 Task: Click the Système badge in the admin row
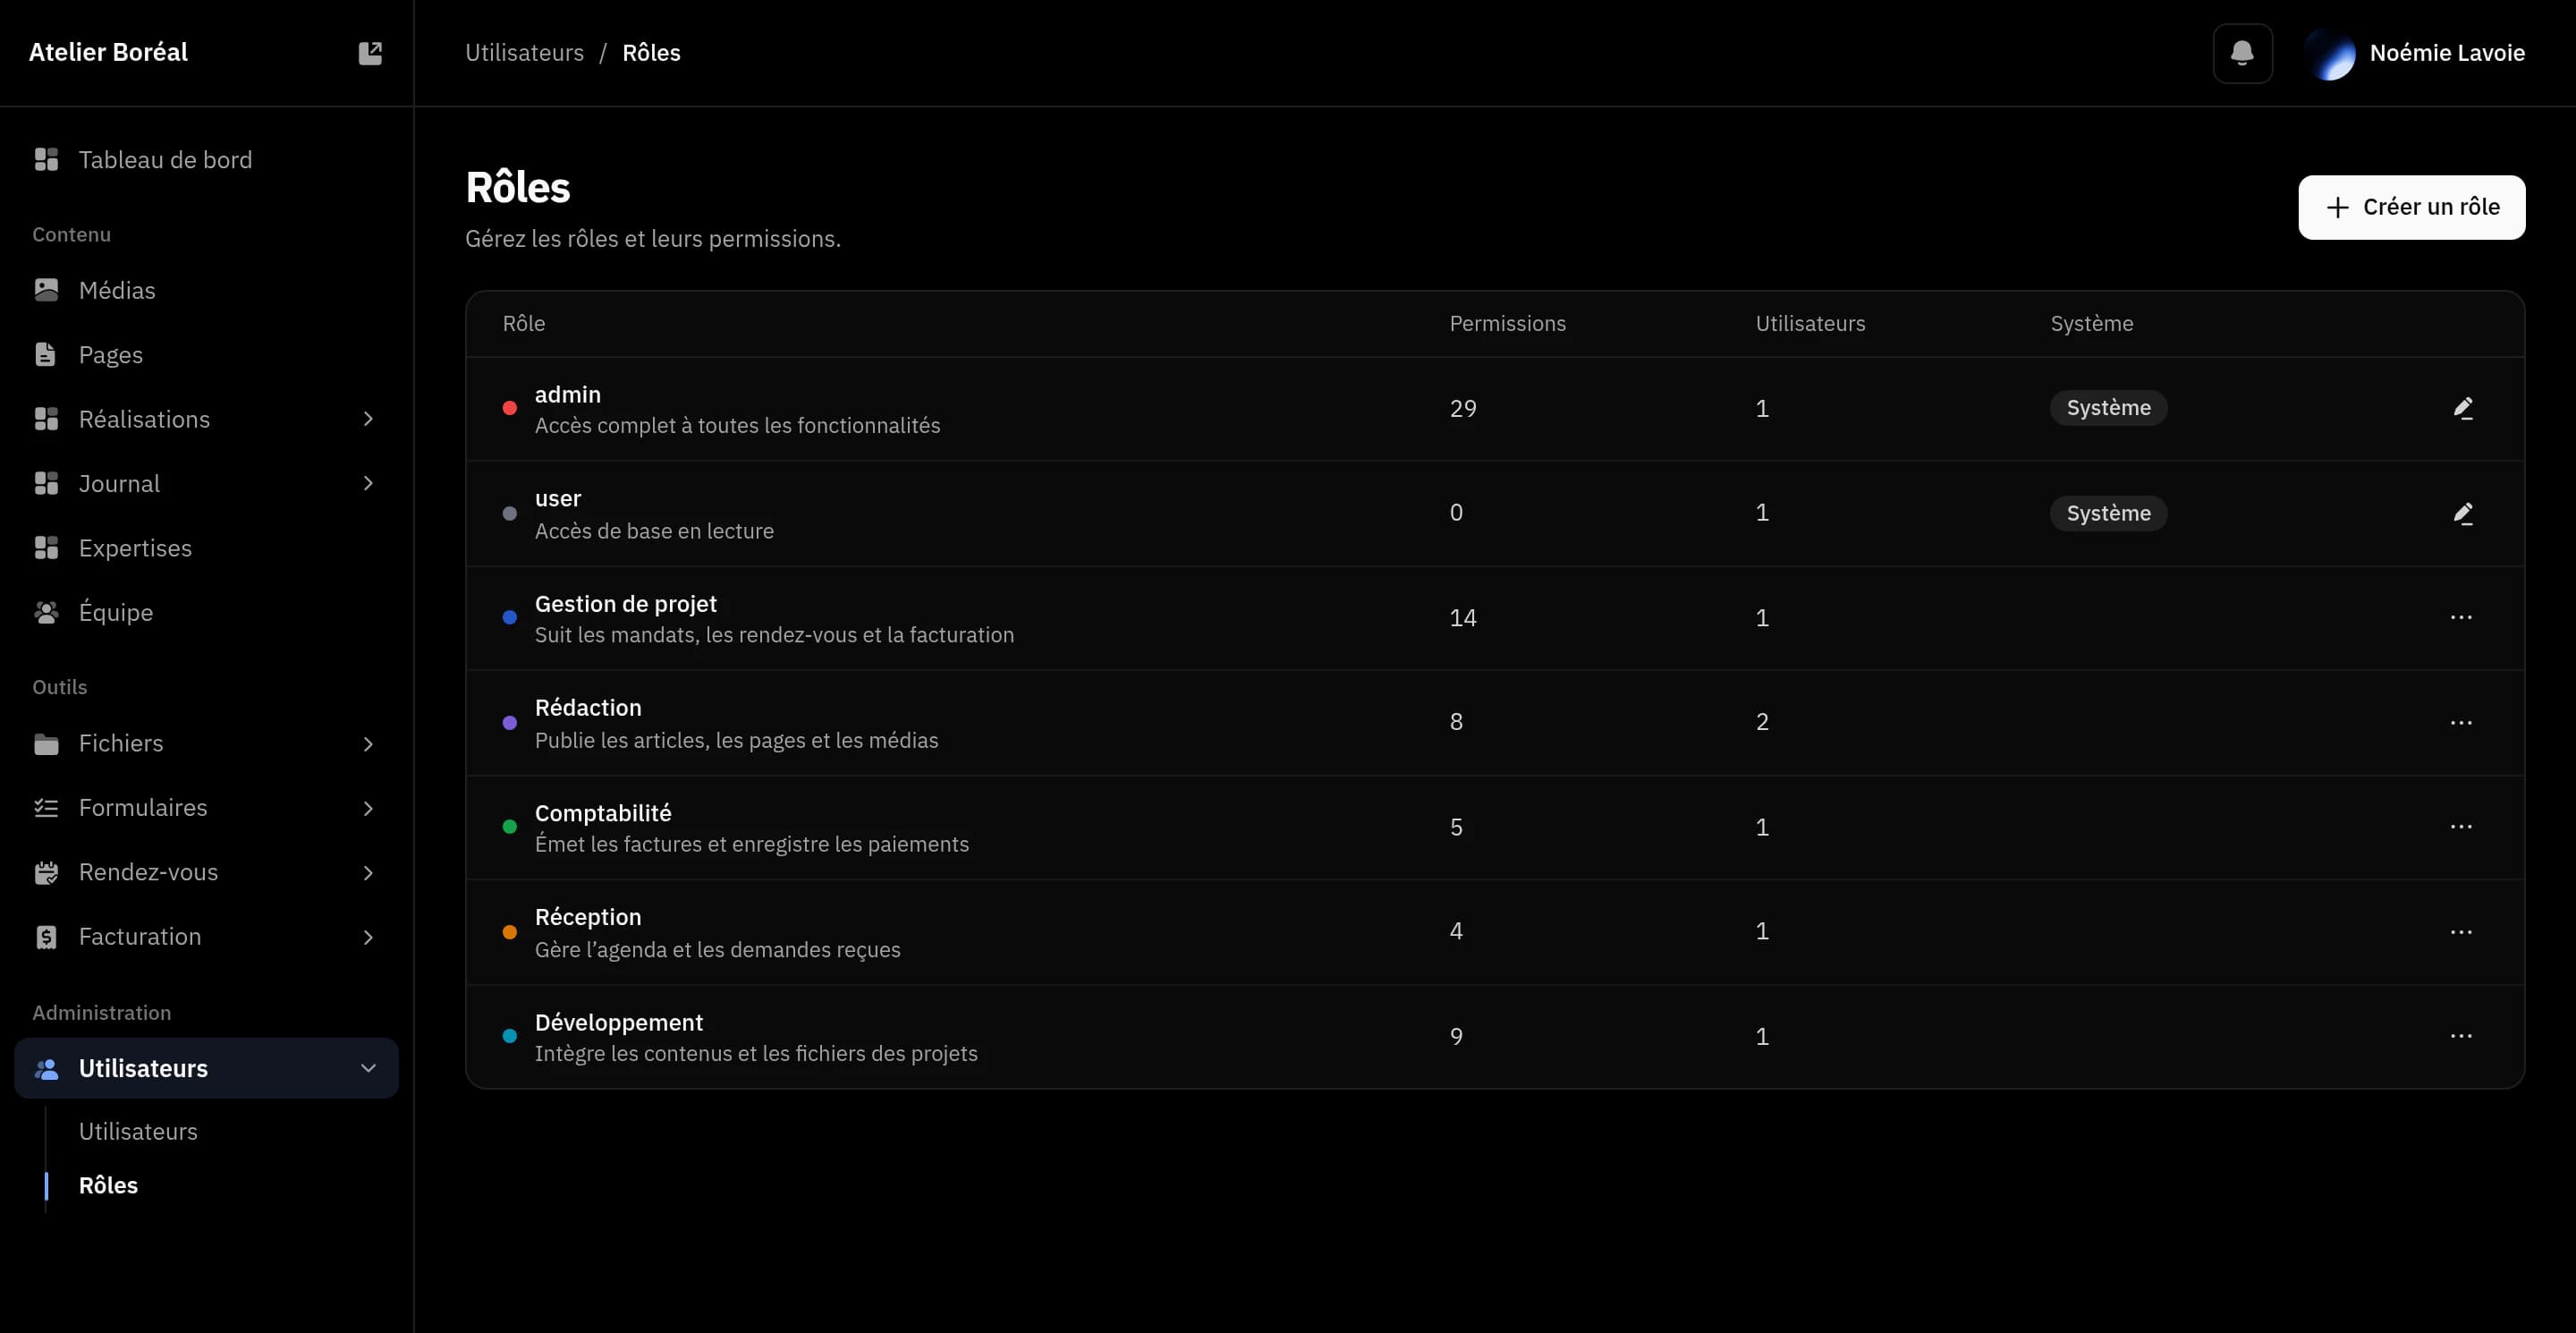[x=2108, y=408]
